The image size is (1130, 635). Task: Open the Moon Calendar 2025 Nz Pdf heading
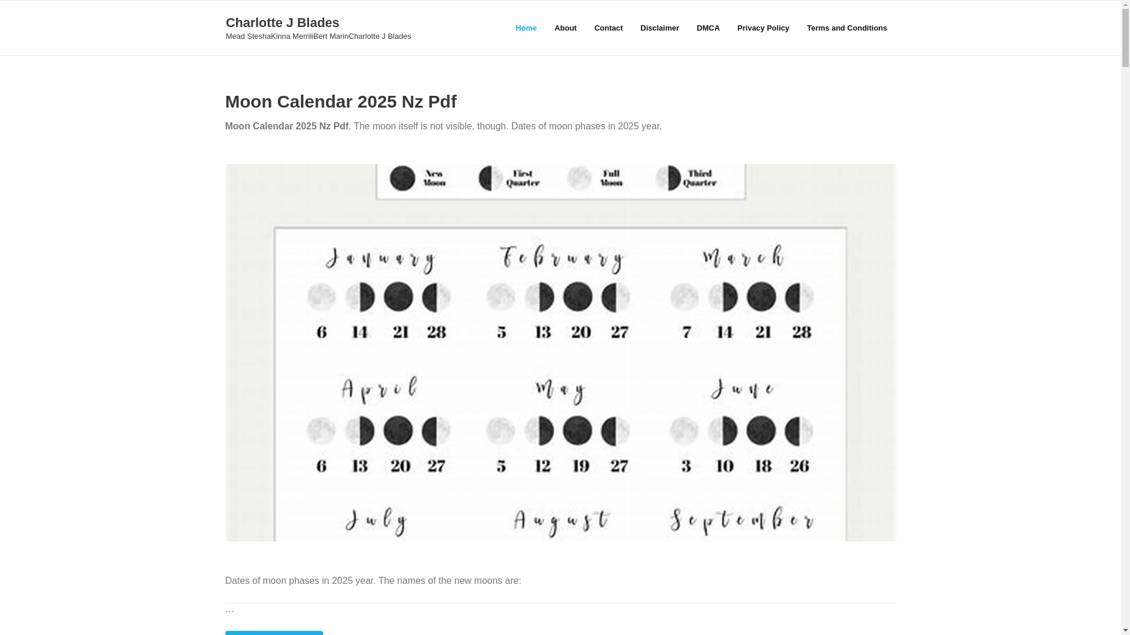pyautogui.click(x=340, y=101)
